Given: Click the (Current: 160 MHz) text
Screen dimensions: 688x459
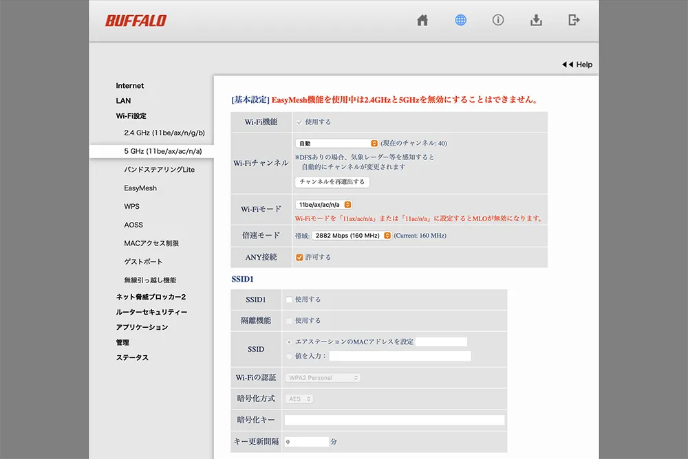Looking at the screenshot, I should [420, 236].
